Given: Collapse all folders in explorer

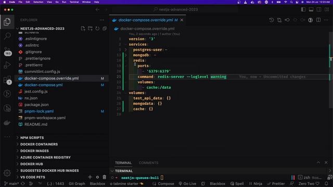Looking at the screenshot, I should pos(105,29).
